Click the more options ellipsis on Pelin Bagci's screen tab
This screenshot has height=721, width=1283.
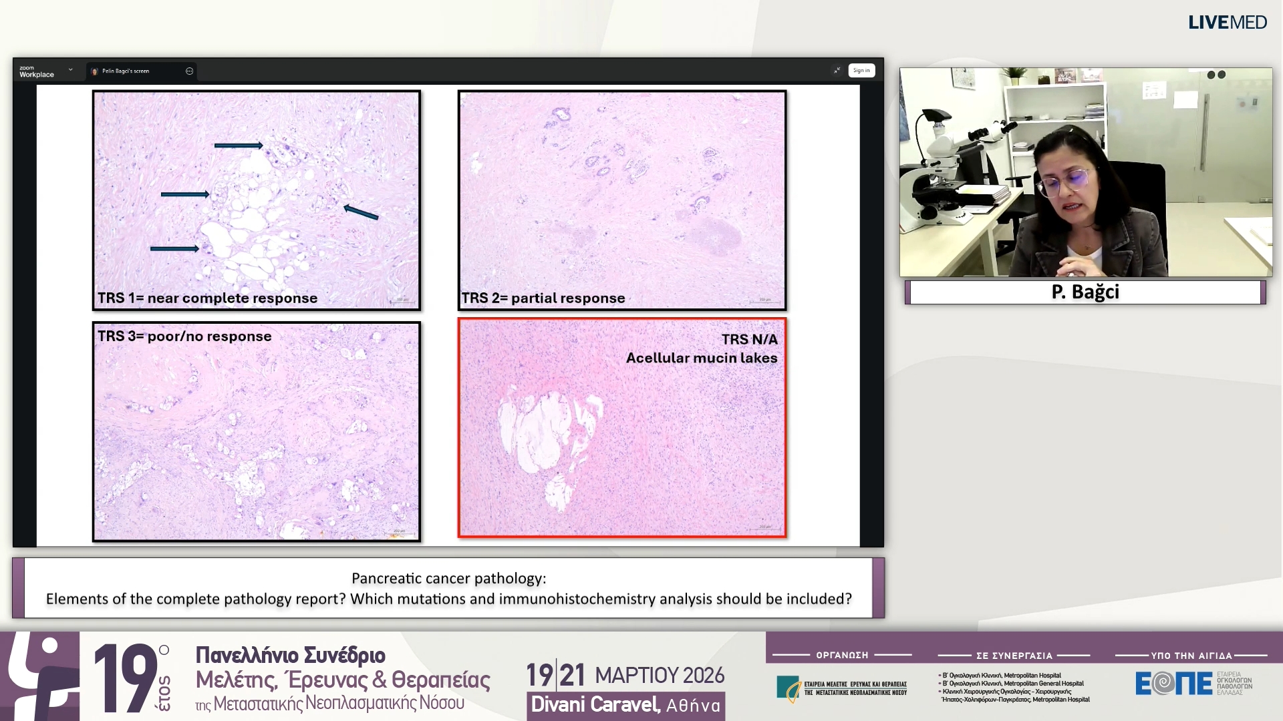[x=190, y=70]
